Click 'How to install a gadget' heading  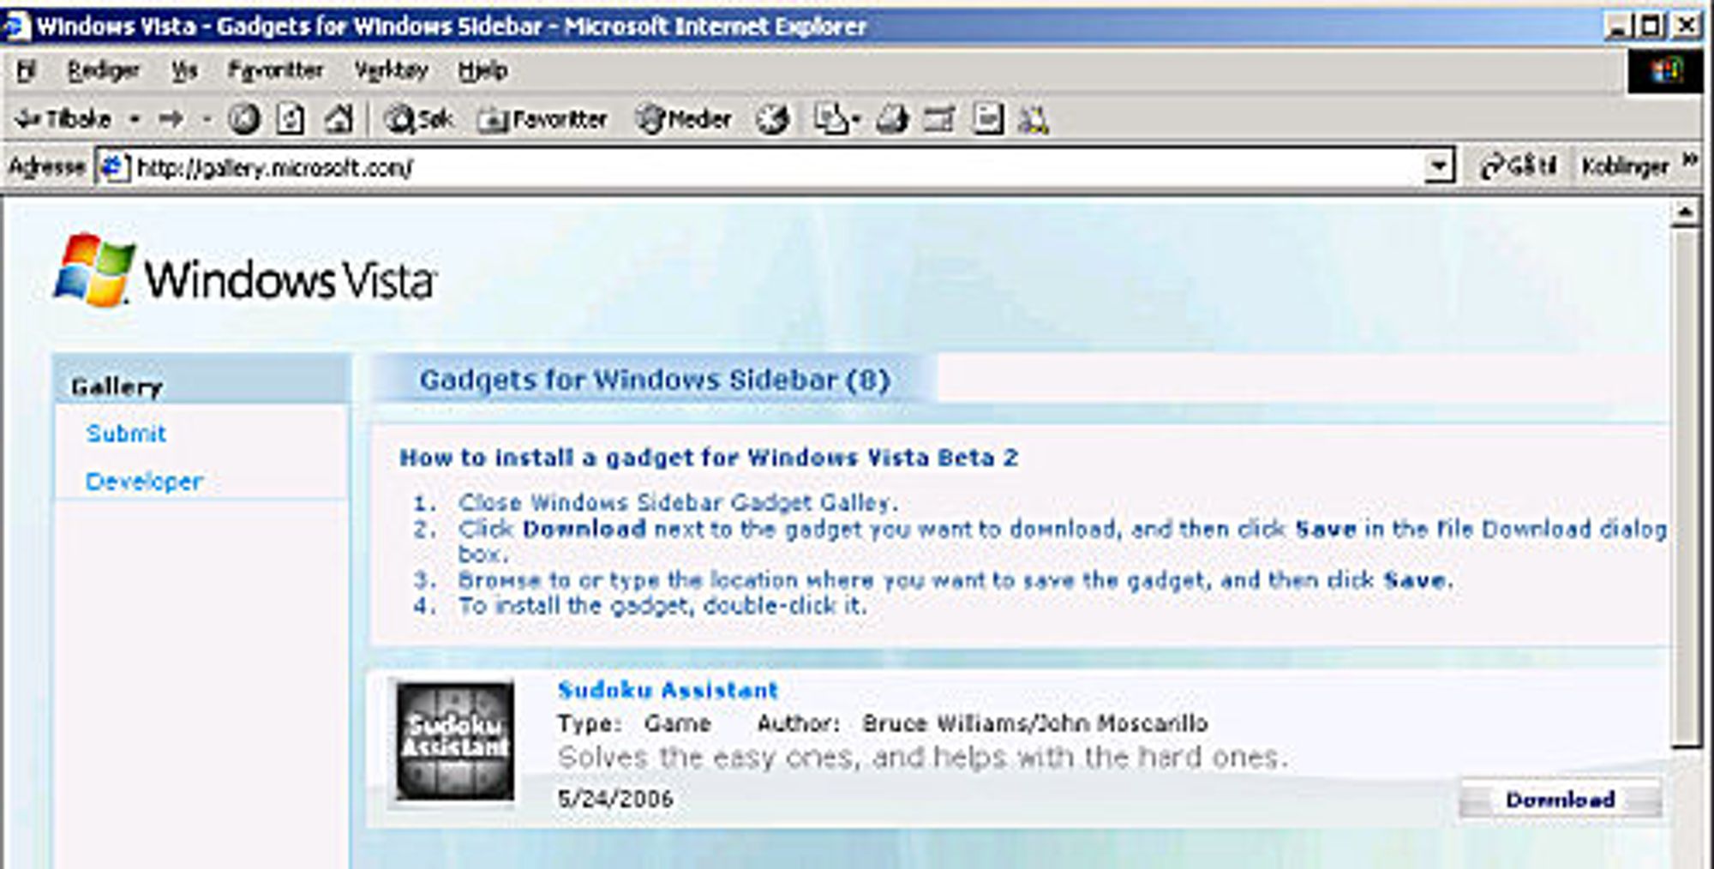click(x=709, y=458)
